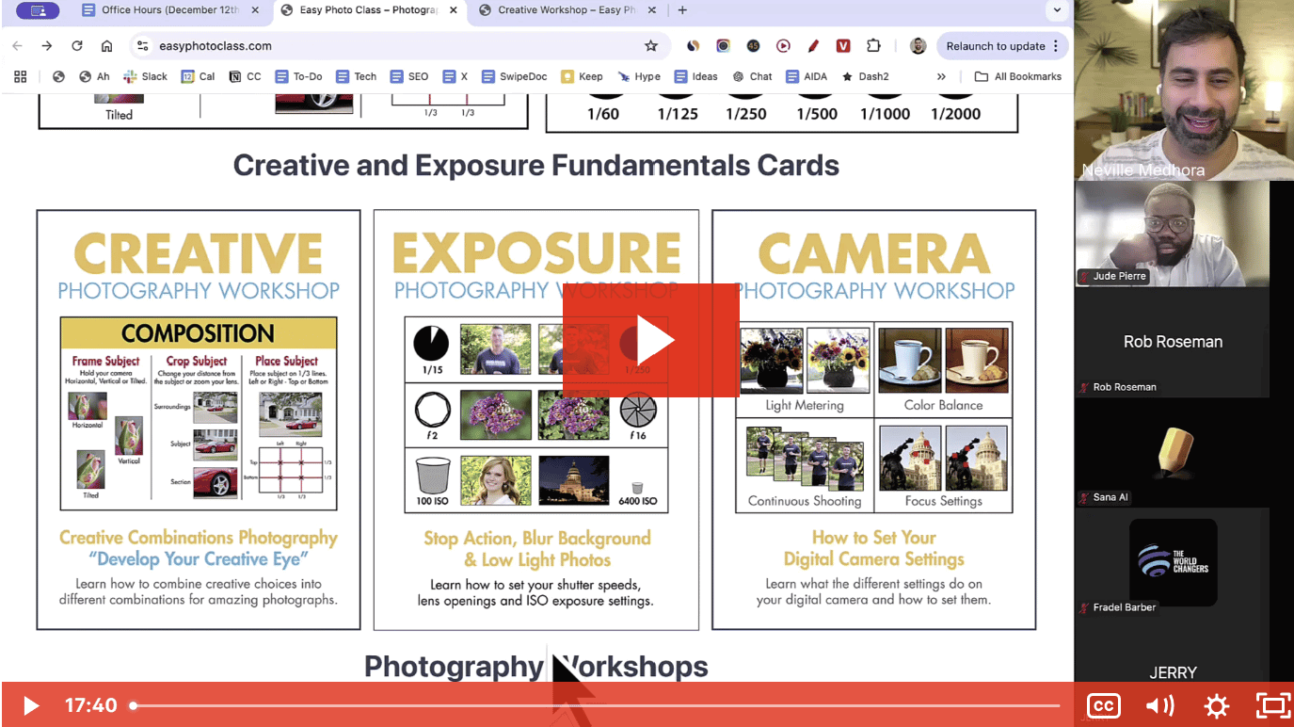Image resolution: width=1294 pixels, height=727 pixels.
Task: Select Neville Medhora's video tile
Action: pyautogui.click(x=1184, y=90)
